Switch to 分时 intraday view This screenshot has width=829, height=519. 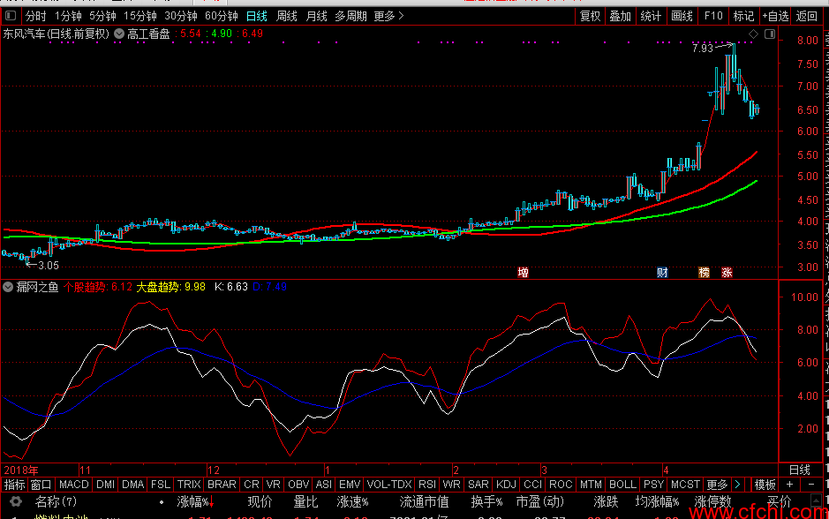coord(36,17)
